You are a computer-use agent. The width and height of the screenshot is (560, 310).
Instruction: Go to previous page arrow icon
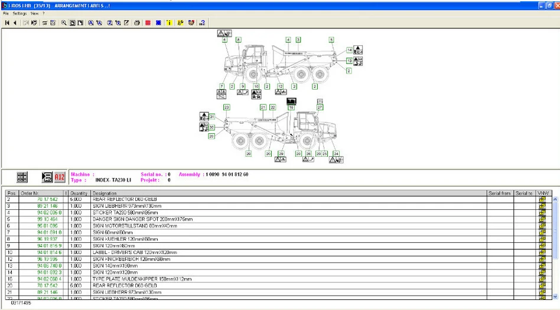click(15, 23)
